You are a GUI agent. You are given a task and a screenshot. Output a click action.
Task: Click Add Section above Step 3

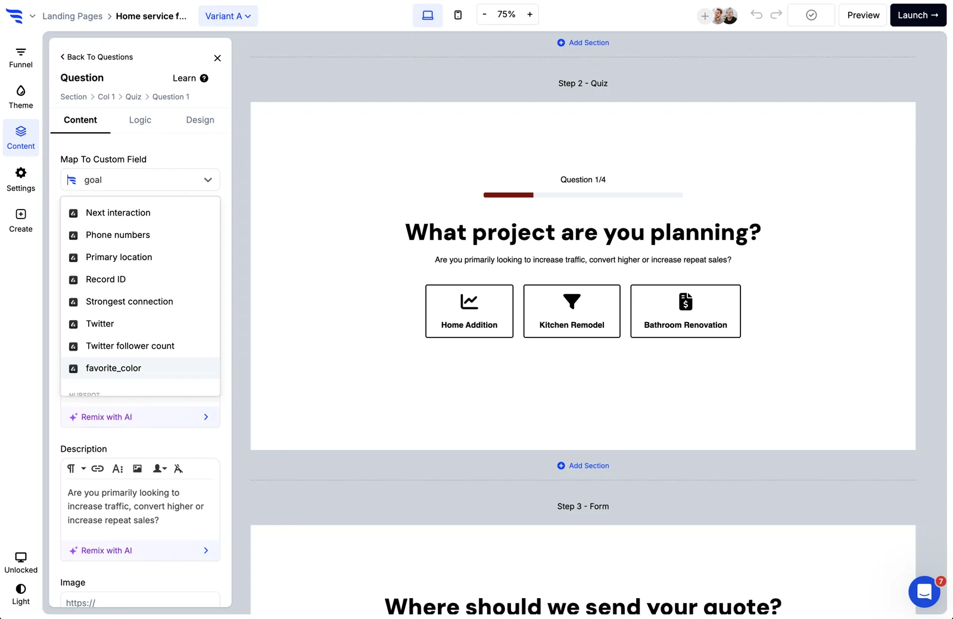point(583,466)
